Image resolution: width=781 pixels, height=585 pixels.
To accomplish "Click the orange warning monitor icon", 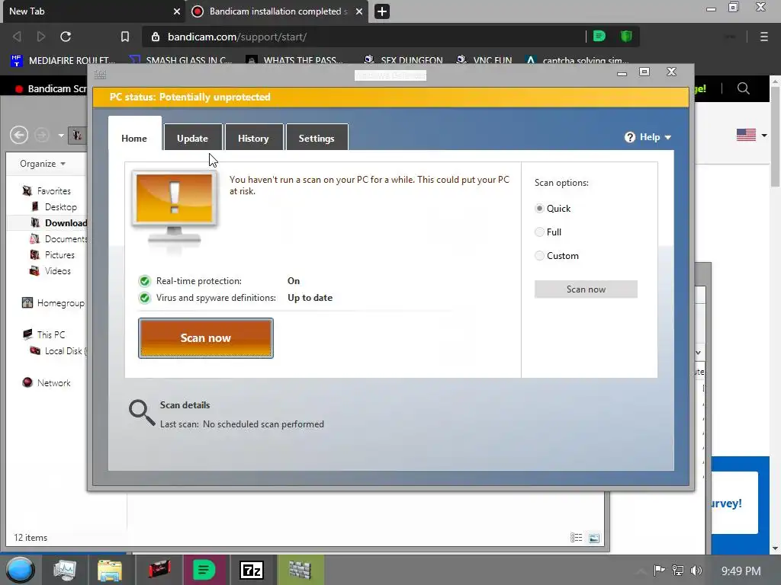I will click(175, 208).
